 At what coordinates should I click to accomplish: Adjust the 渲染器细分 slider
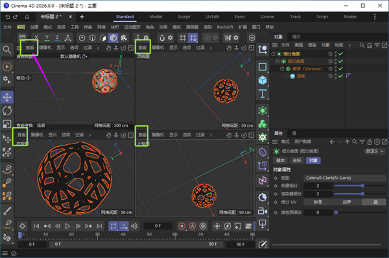pyautogui.click(x=360, y=194)
